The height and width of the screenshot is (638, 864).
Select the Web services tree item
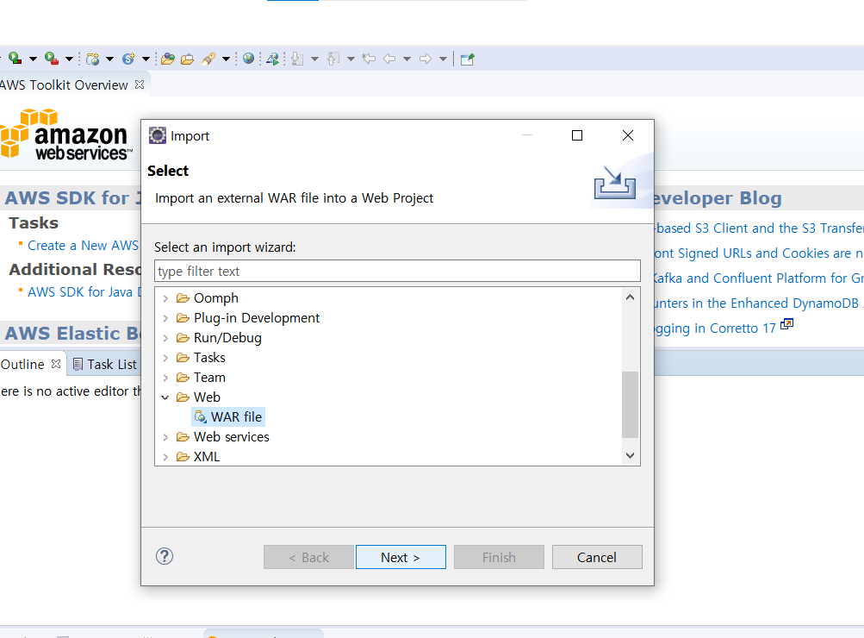(x=223, y=437)
